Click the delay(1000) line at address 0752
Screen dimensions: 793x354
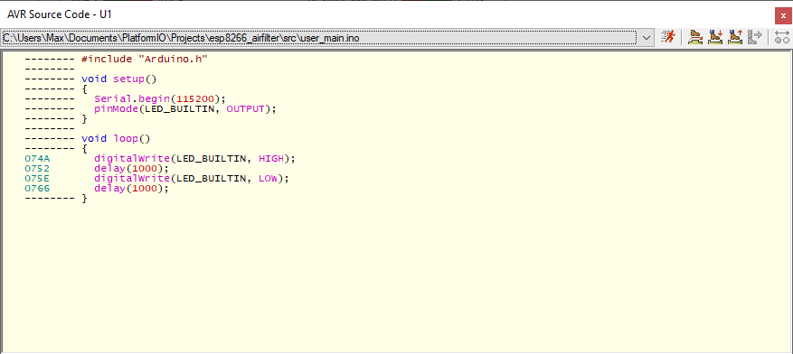click(x=131, y=169)
